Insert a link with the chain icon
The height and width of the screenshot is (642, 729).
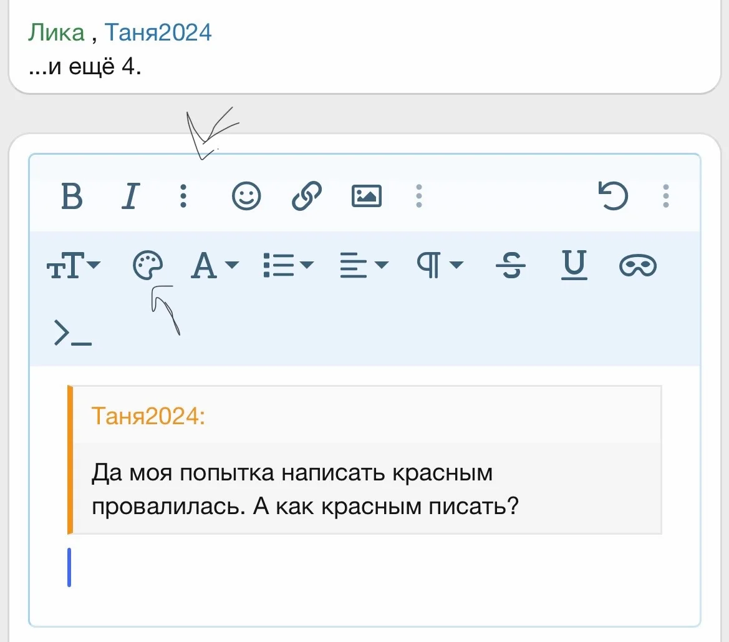point(307,197)
